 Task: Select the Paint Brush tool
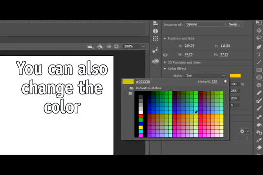click(x=259, y=101)
